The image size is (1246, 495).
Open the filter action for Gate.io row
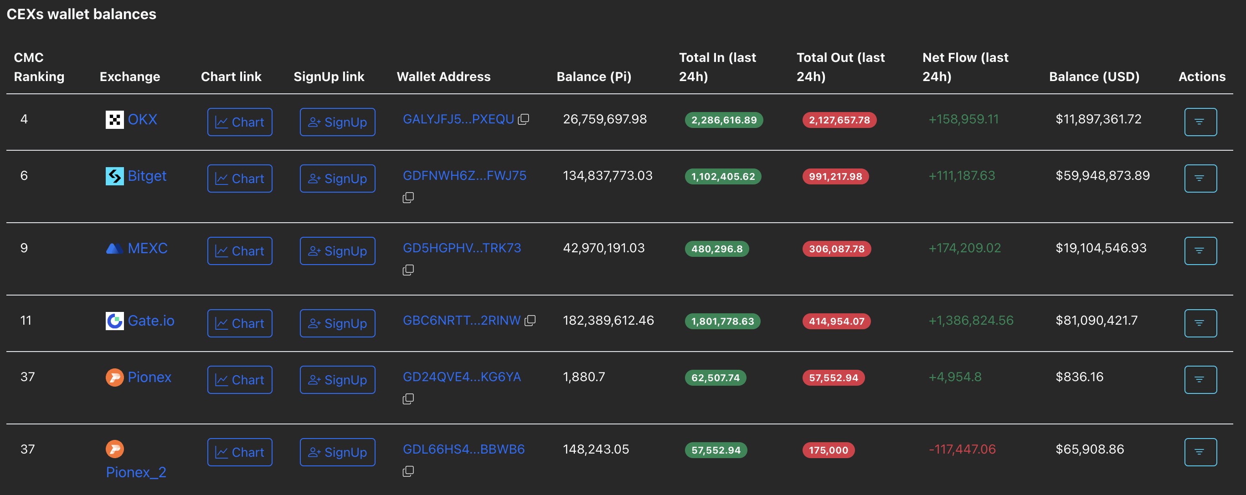[1200, 323]
